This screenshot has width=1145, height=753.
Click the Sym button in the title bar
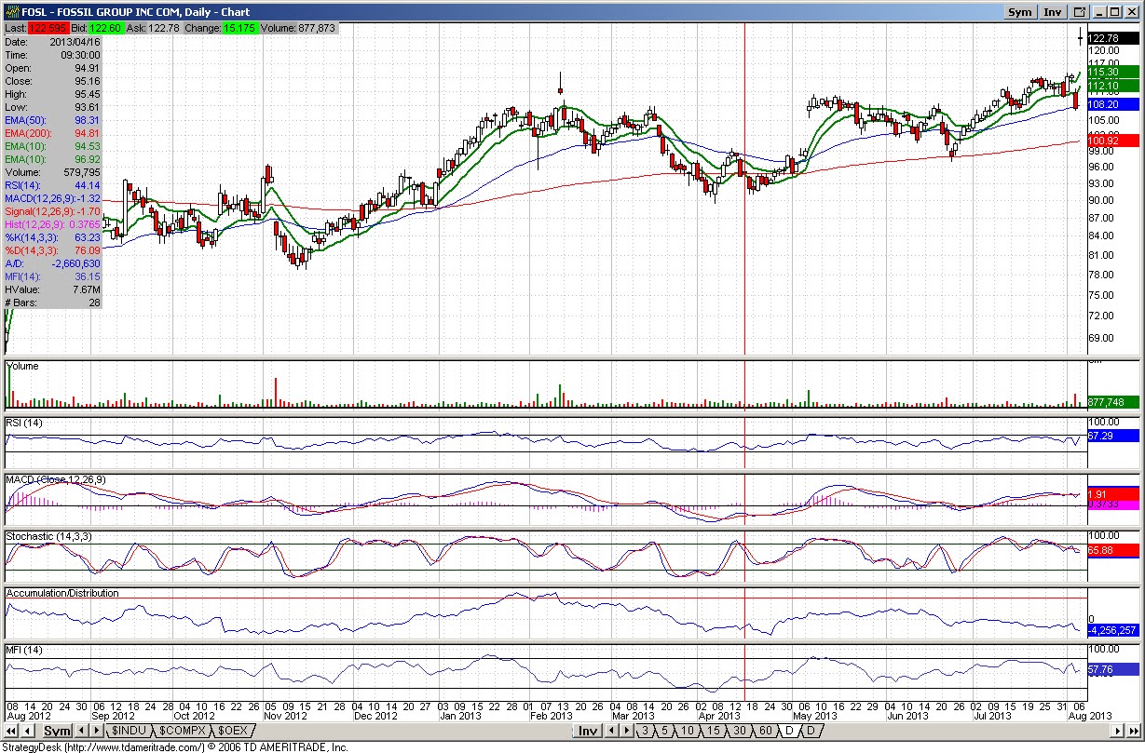pos(1020,12)
